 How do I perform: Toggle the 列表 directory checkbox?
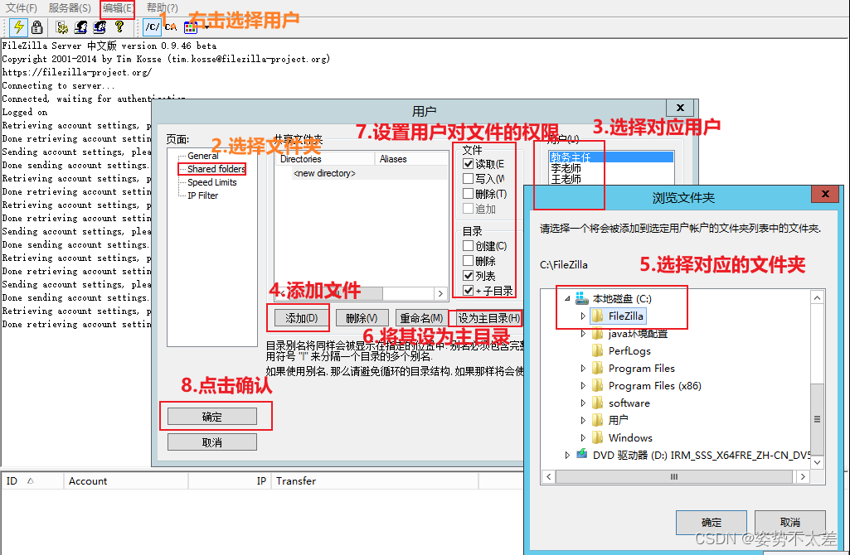(x=469, y=276)
